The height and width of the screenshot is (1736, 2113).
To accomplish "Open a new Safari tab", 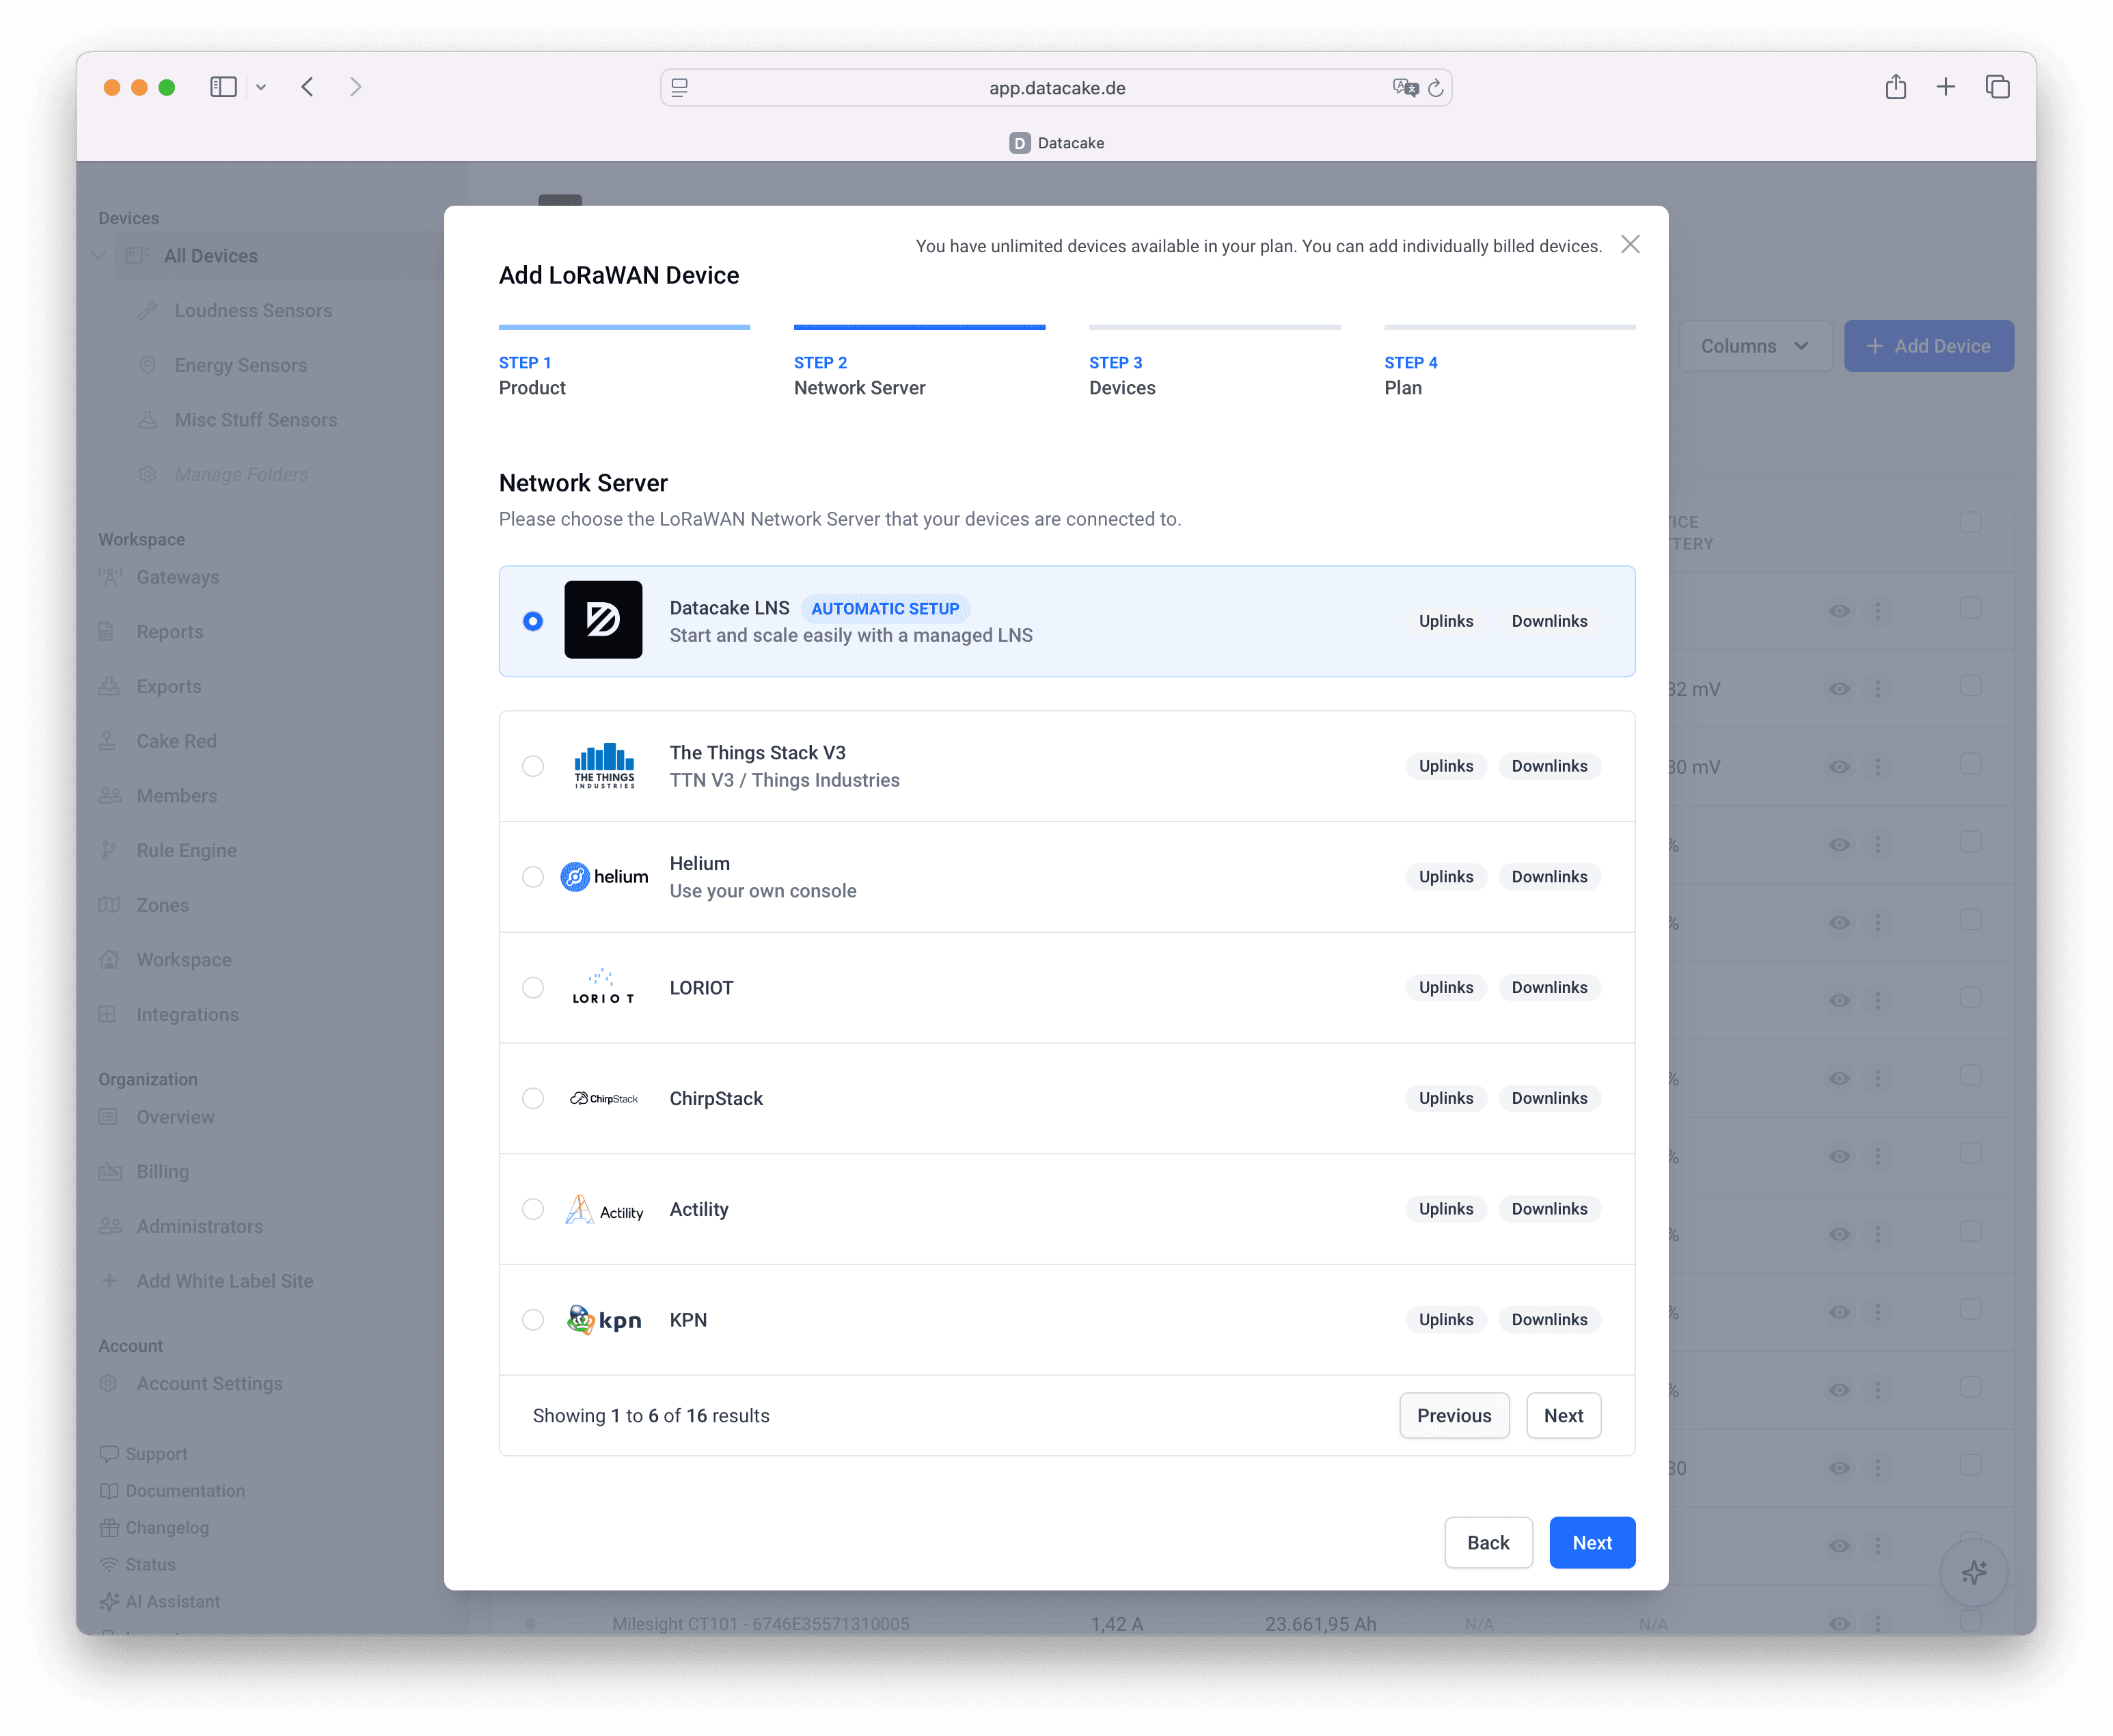I will coord(1946,87).
